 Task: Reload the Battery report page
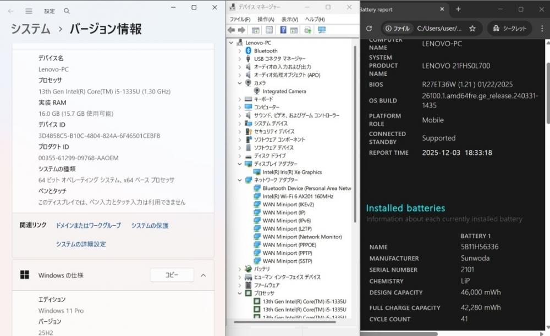(369, 29)
